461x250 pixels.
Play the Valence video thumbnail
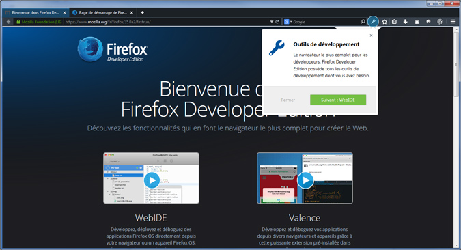305,180
